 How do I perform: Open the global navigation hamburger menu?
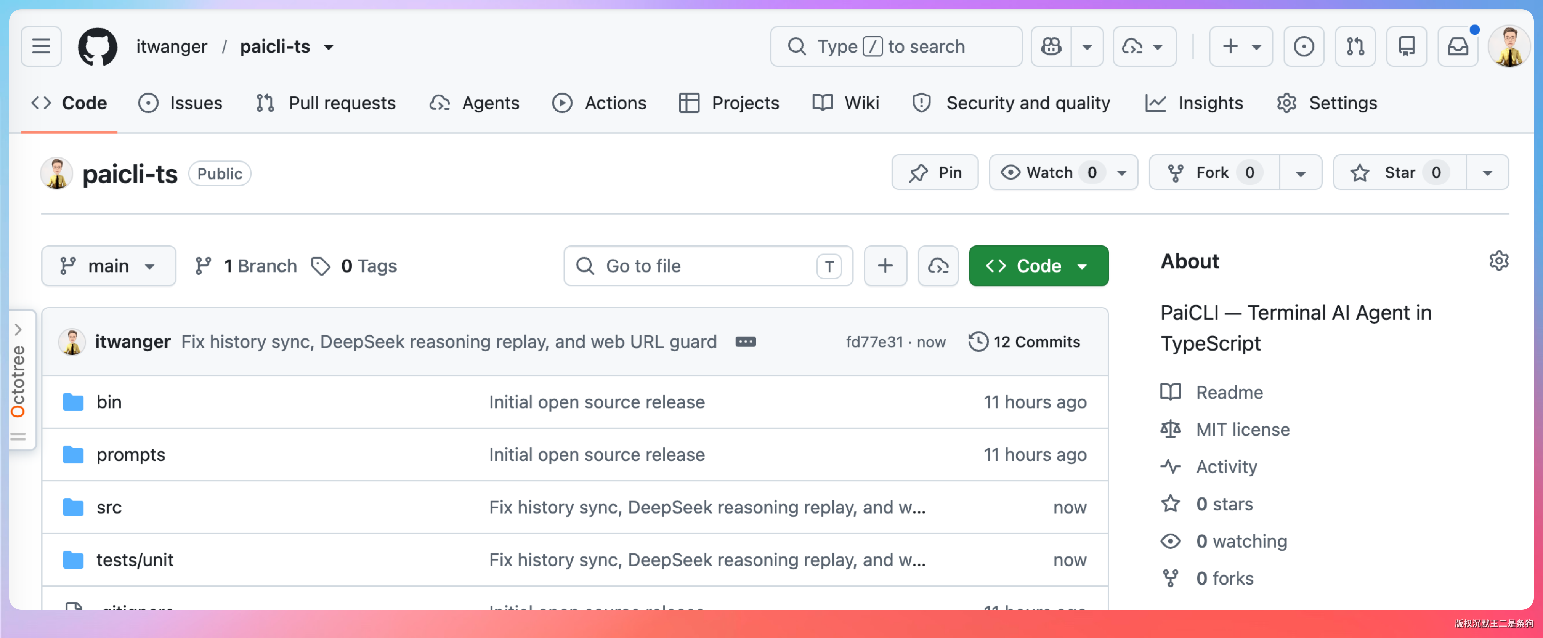click(41, 46)
